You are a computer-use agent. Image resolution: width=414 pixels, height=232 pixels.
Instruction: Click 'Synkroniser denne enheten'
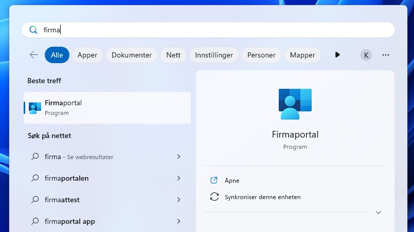click(x=262, y=197)
